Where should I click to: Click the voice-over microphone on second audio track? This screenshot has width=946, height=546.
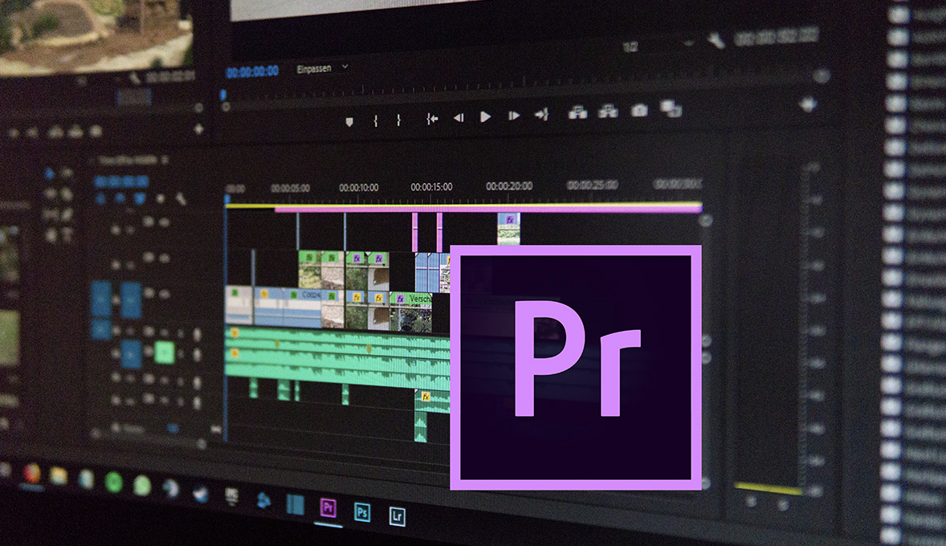coord(197,355)
